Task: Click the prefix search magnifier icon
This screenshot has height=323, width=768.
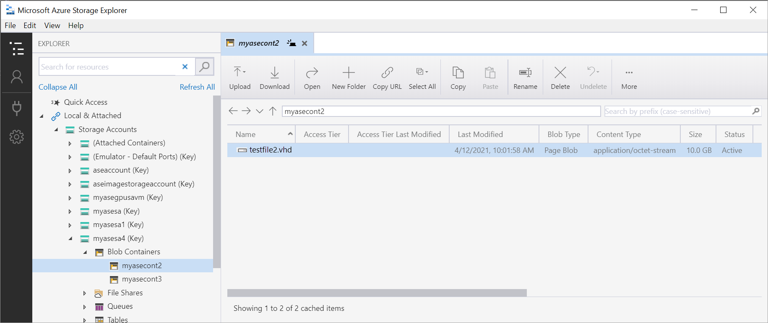Action: (x=756, y=111)
